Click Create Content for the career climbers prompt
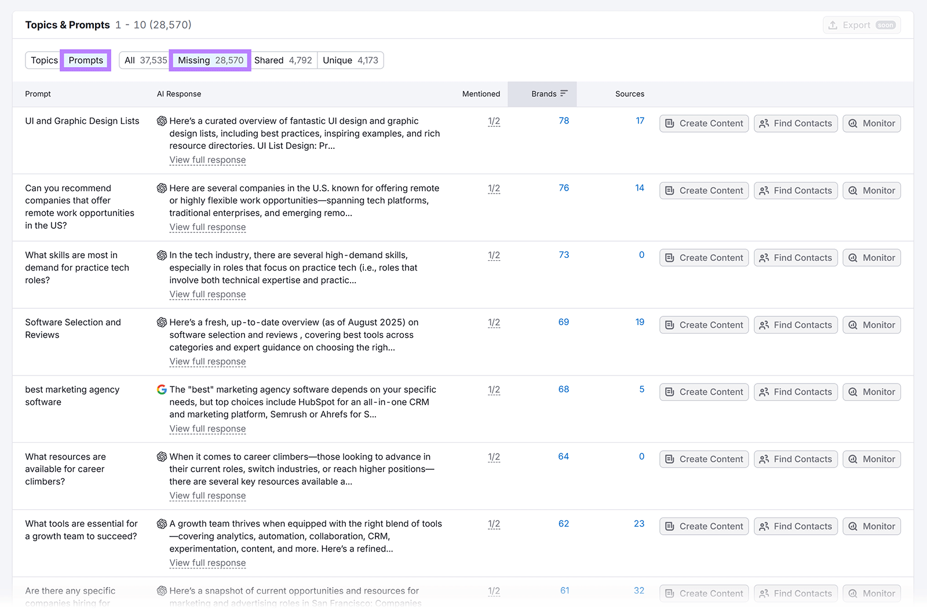 (x=703, y=458)
